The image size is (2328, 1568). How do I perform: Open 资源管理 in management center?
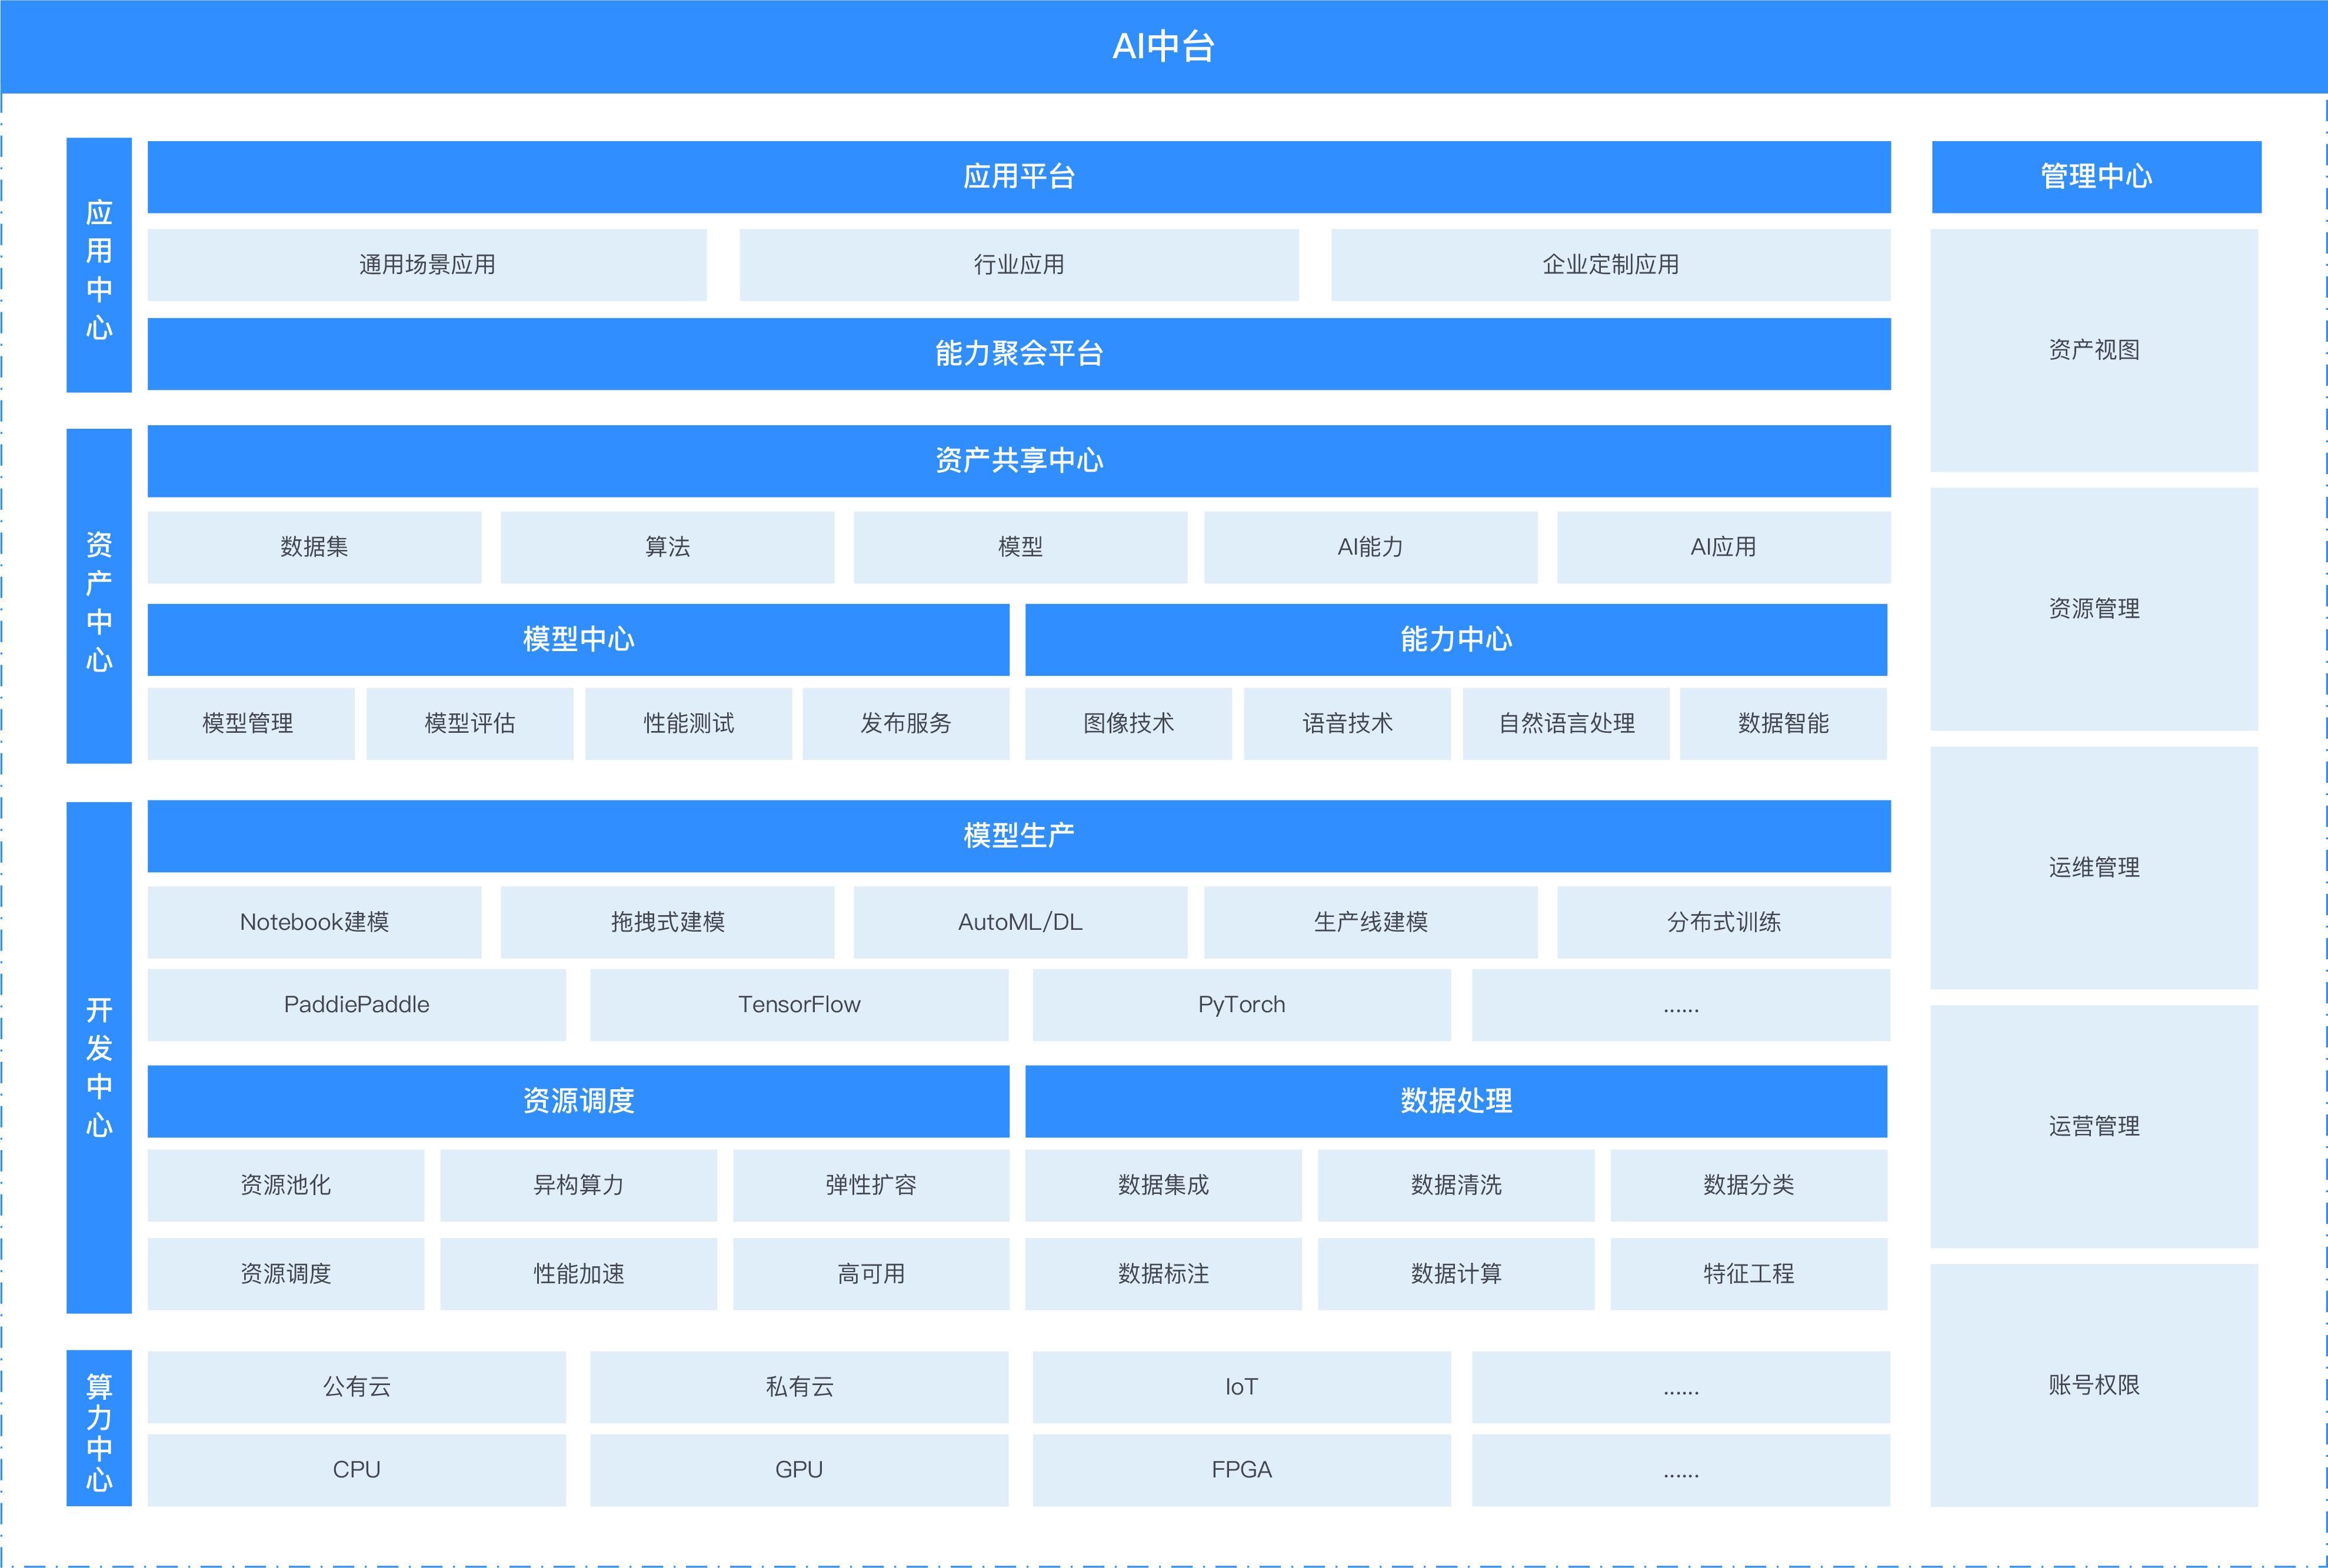2093,609
